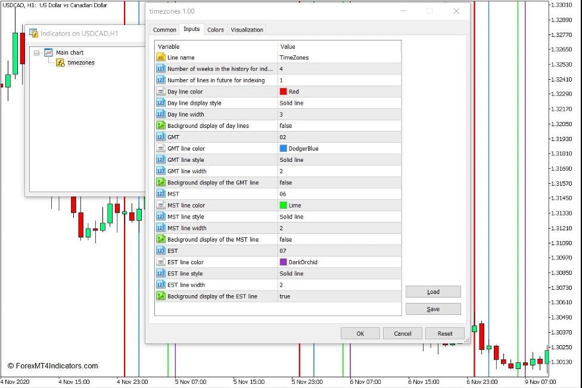Viewport: 582px width, 388px height.
Task: Click the Load button
Action: pos(433,292)
